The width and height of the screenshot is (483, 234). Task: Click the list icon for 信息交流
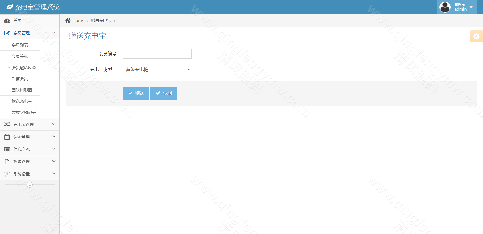click(x=7, y=149)
